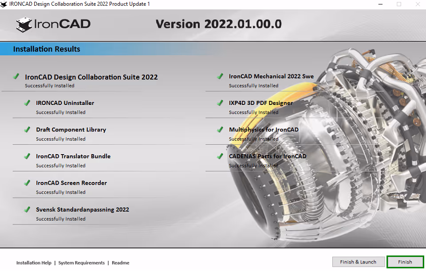
Task: Open the Installation Help link
Action: click(x=34, y=263)
